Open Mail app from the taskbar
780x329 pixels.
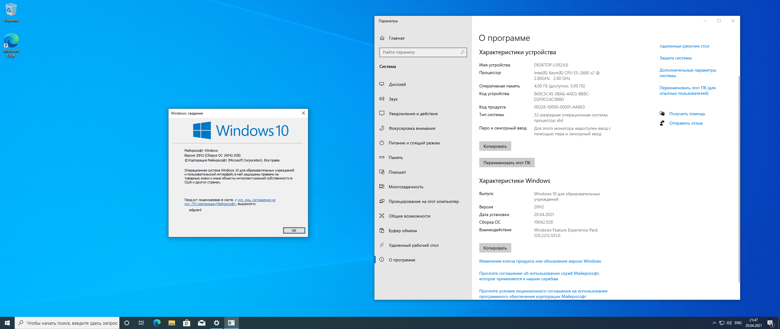tap(201, 323)
